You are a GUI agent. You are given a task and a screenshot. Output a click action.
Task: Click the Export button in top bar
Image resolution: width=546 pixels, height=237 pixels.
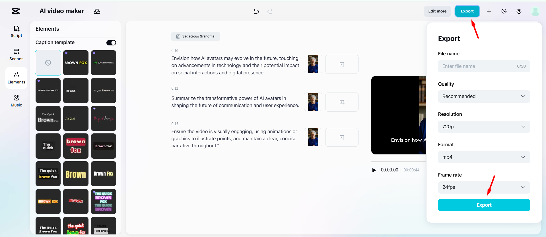click(x=467, y=11)
